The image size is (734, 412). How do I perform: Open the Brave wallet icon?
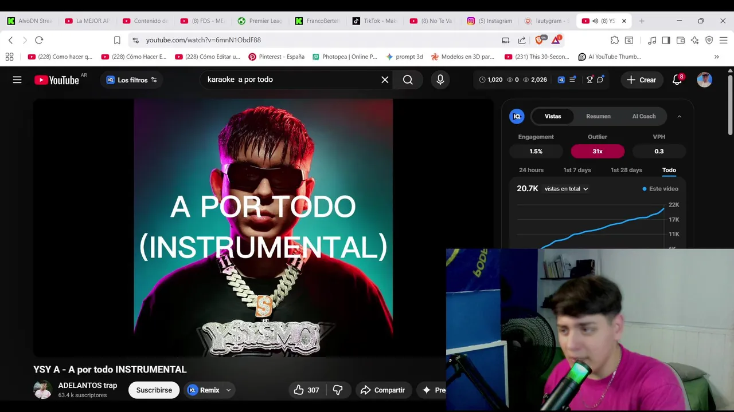coord(681,40)
